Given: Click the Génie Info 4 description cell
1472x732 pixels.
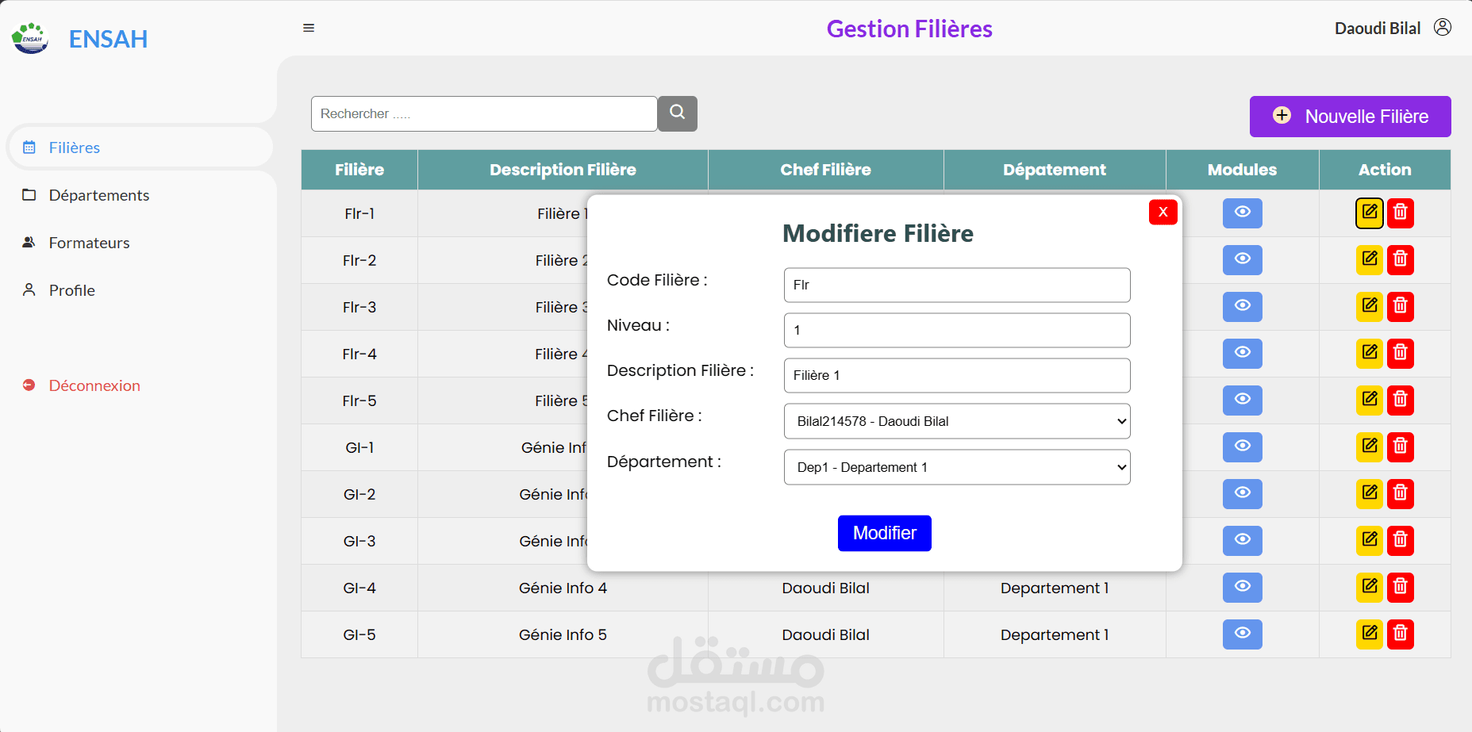Looking at the screenshot, I should click(x=563, y=588).
